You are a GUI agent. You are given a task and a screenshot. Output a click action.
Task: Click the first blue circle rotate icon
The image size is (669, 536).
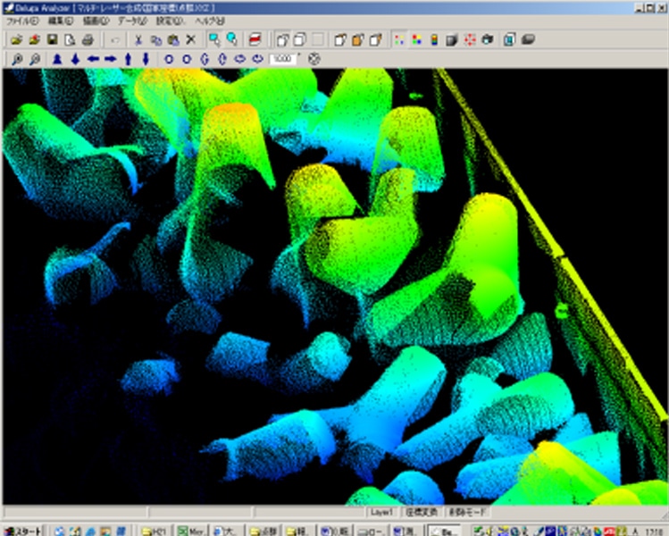pyautogui.click(x=169, y=59)
